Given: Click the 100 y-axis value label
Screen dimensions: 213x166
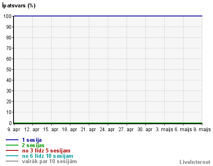Looking at the screenshot, I should pos(7,16).
